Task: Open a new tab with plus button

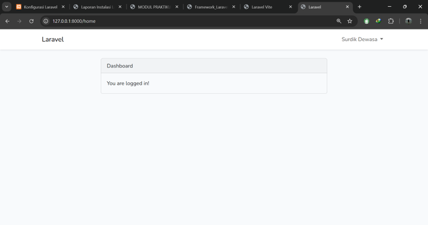Action: point(359,7)
